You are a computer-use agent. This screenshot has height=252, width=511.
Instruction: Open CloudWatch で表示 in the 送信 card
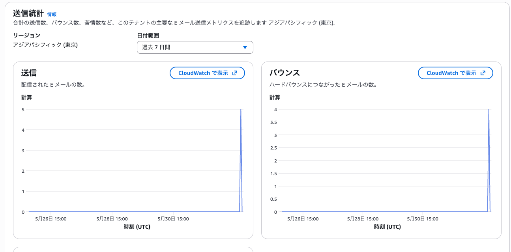[207, 73]
